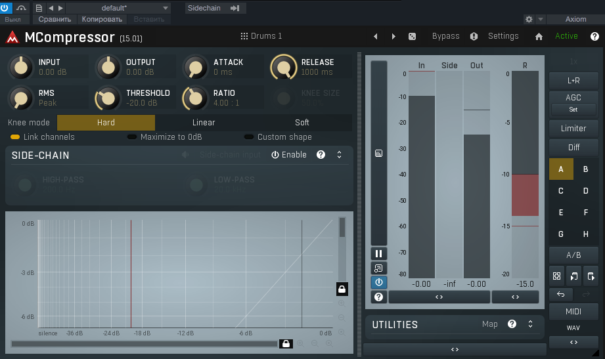Click the paste preset icon

(x=591, y=276)
